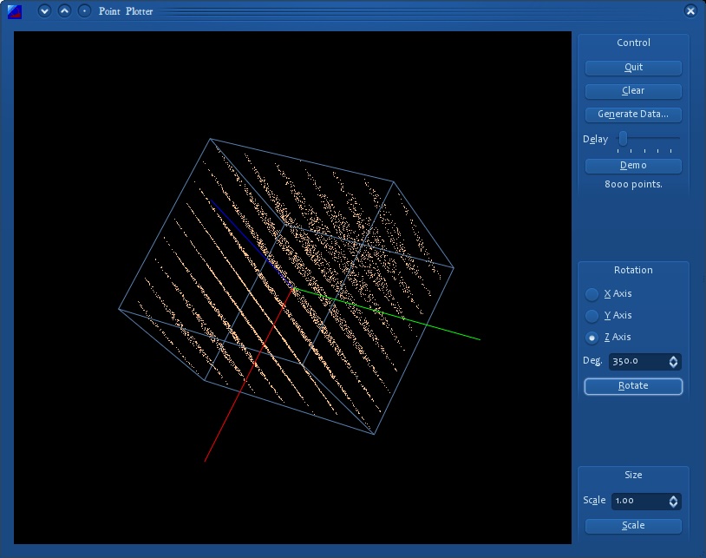Image resolution: width=706 pixels, height=558 pixels.
Task: Select the X Axis rotation option
Action: 592,294
